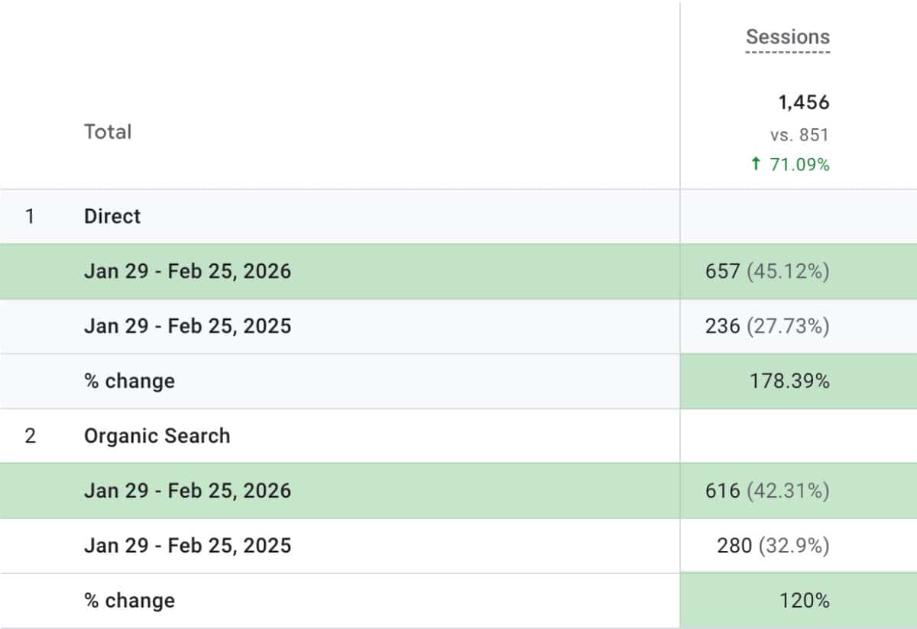917x629 pixels.
Task: Click the 616 (42.31%) sessions cell
Action: click(767, 490)
